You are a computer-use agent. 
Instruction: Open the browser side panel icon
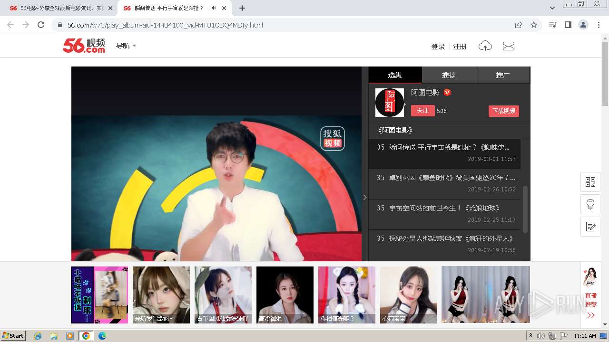click(568, 25)
